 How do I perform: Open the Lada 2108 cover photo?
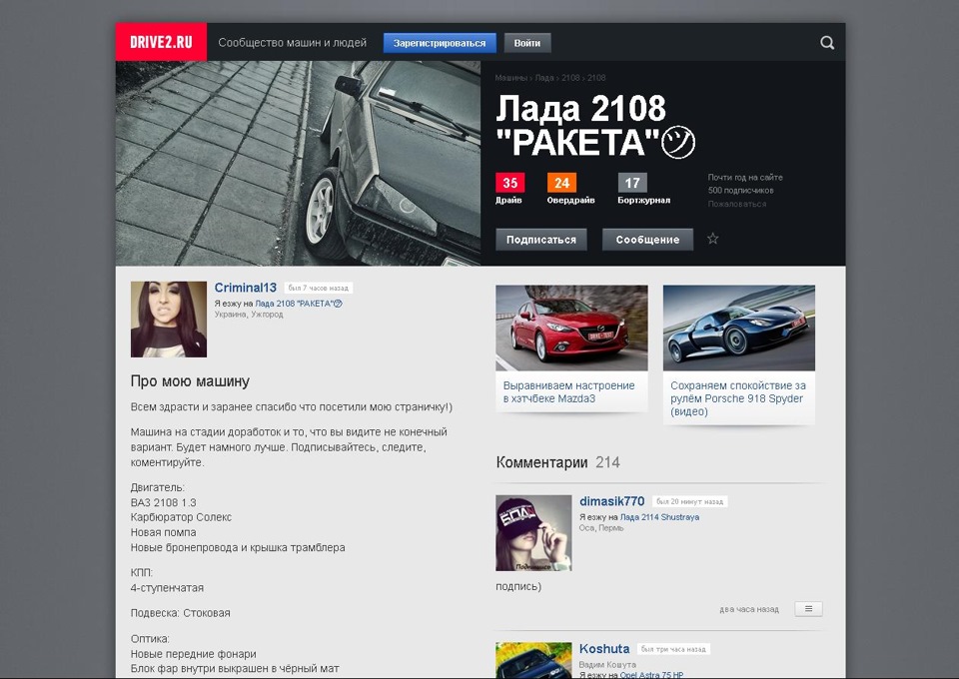[x=298, y=163]
